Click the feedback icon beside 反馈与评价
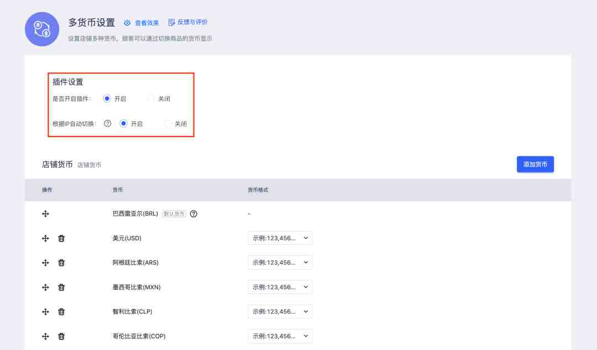This screenshot has width=597, height=350. point(172,23)
